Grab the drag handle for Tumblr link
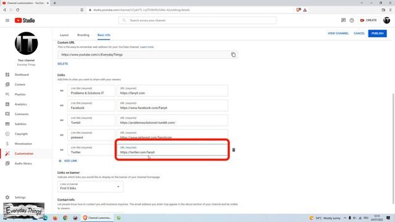395x222 pixels. pos(62,120)
